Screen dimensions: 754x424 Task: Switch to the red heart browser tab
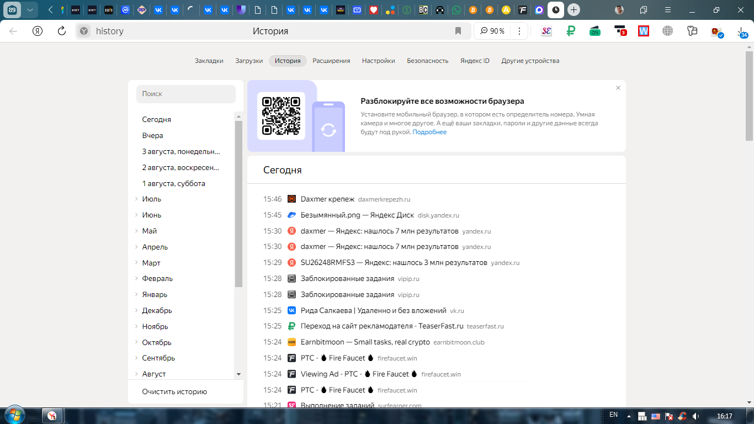tap(374, 9)
